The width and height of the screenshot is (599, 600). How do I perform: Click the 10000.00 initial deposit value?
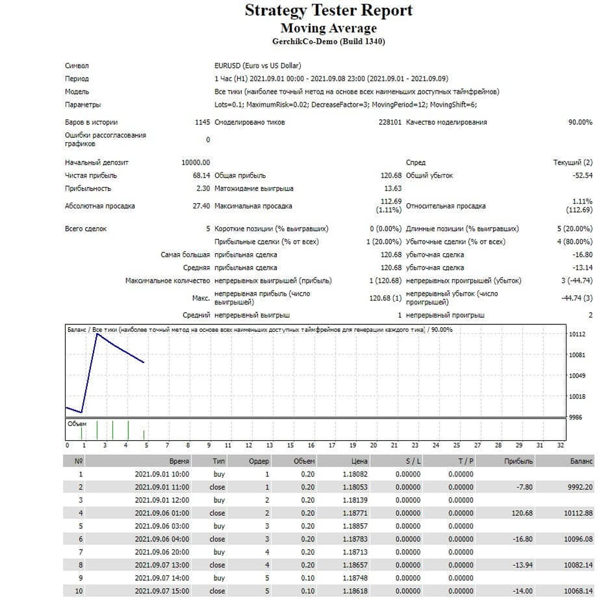(195, 162)
